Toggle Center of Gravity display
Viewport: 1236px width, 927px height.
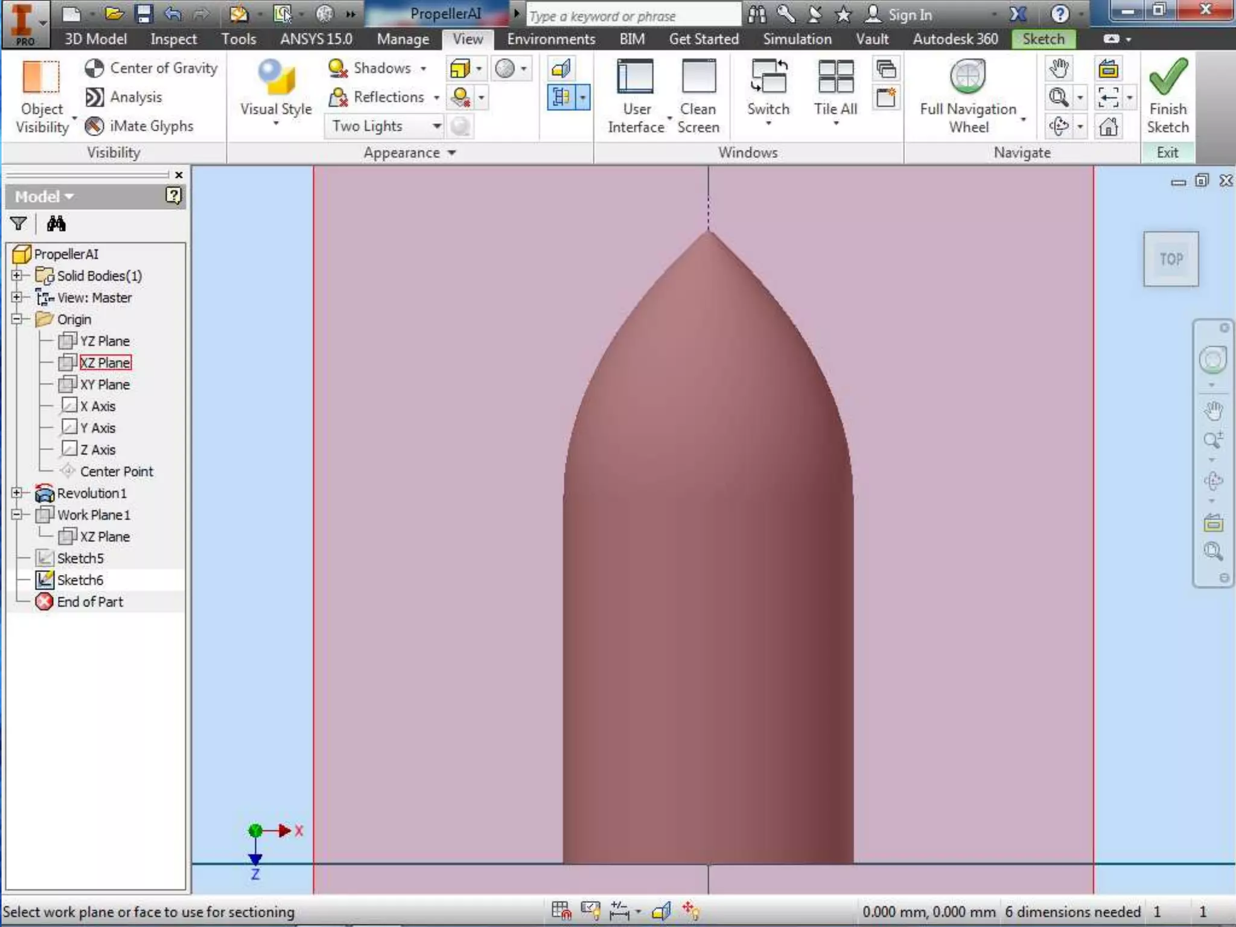(x=151, y=68)
